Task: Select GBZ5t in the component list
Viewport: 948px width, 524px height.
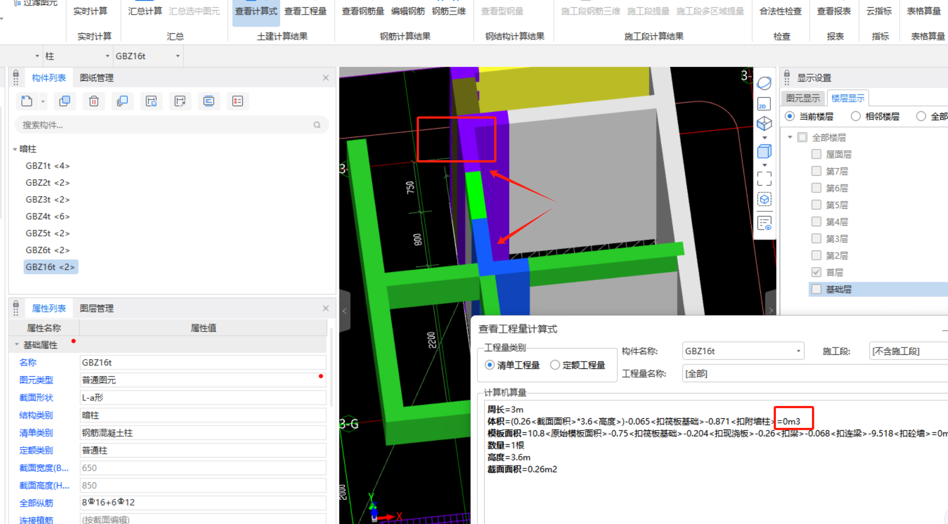Action: coord(47,233)
